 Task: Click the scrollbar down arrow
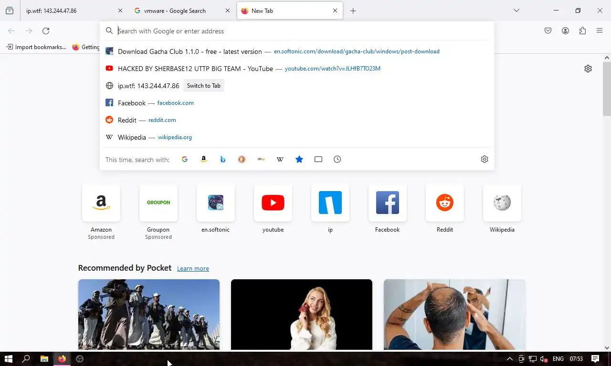(607, 348)
